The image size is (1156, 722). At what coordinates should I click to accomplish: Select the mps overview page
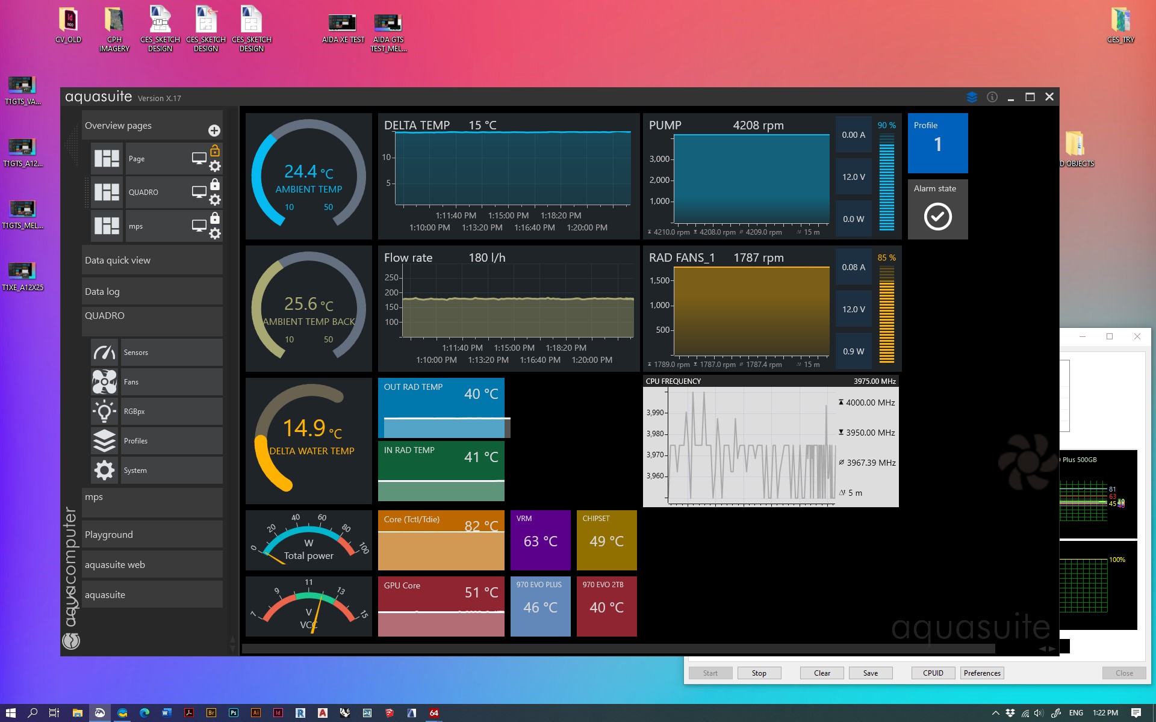[x=136, y=226]
